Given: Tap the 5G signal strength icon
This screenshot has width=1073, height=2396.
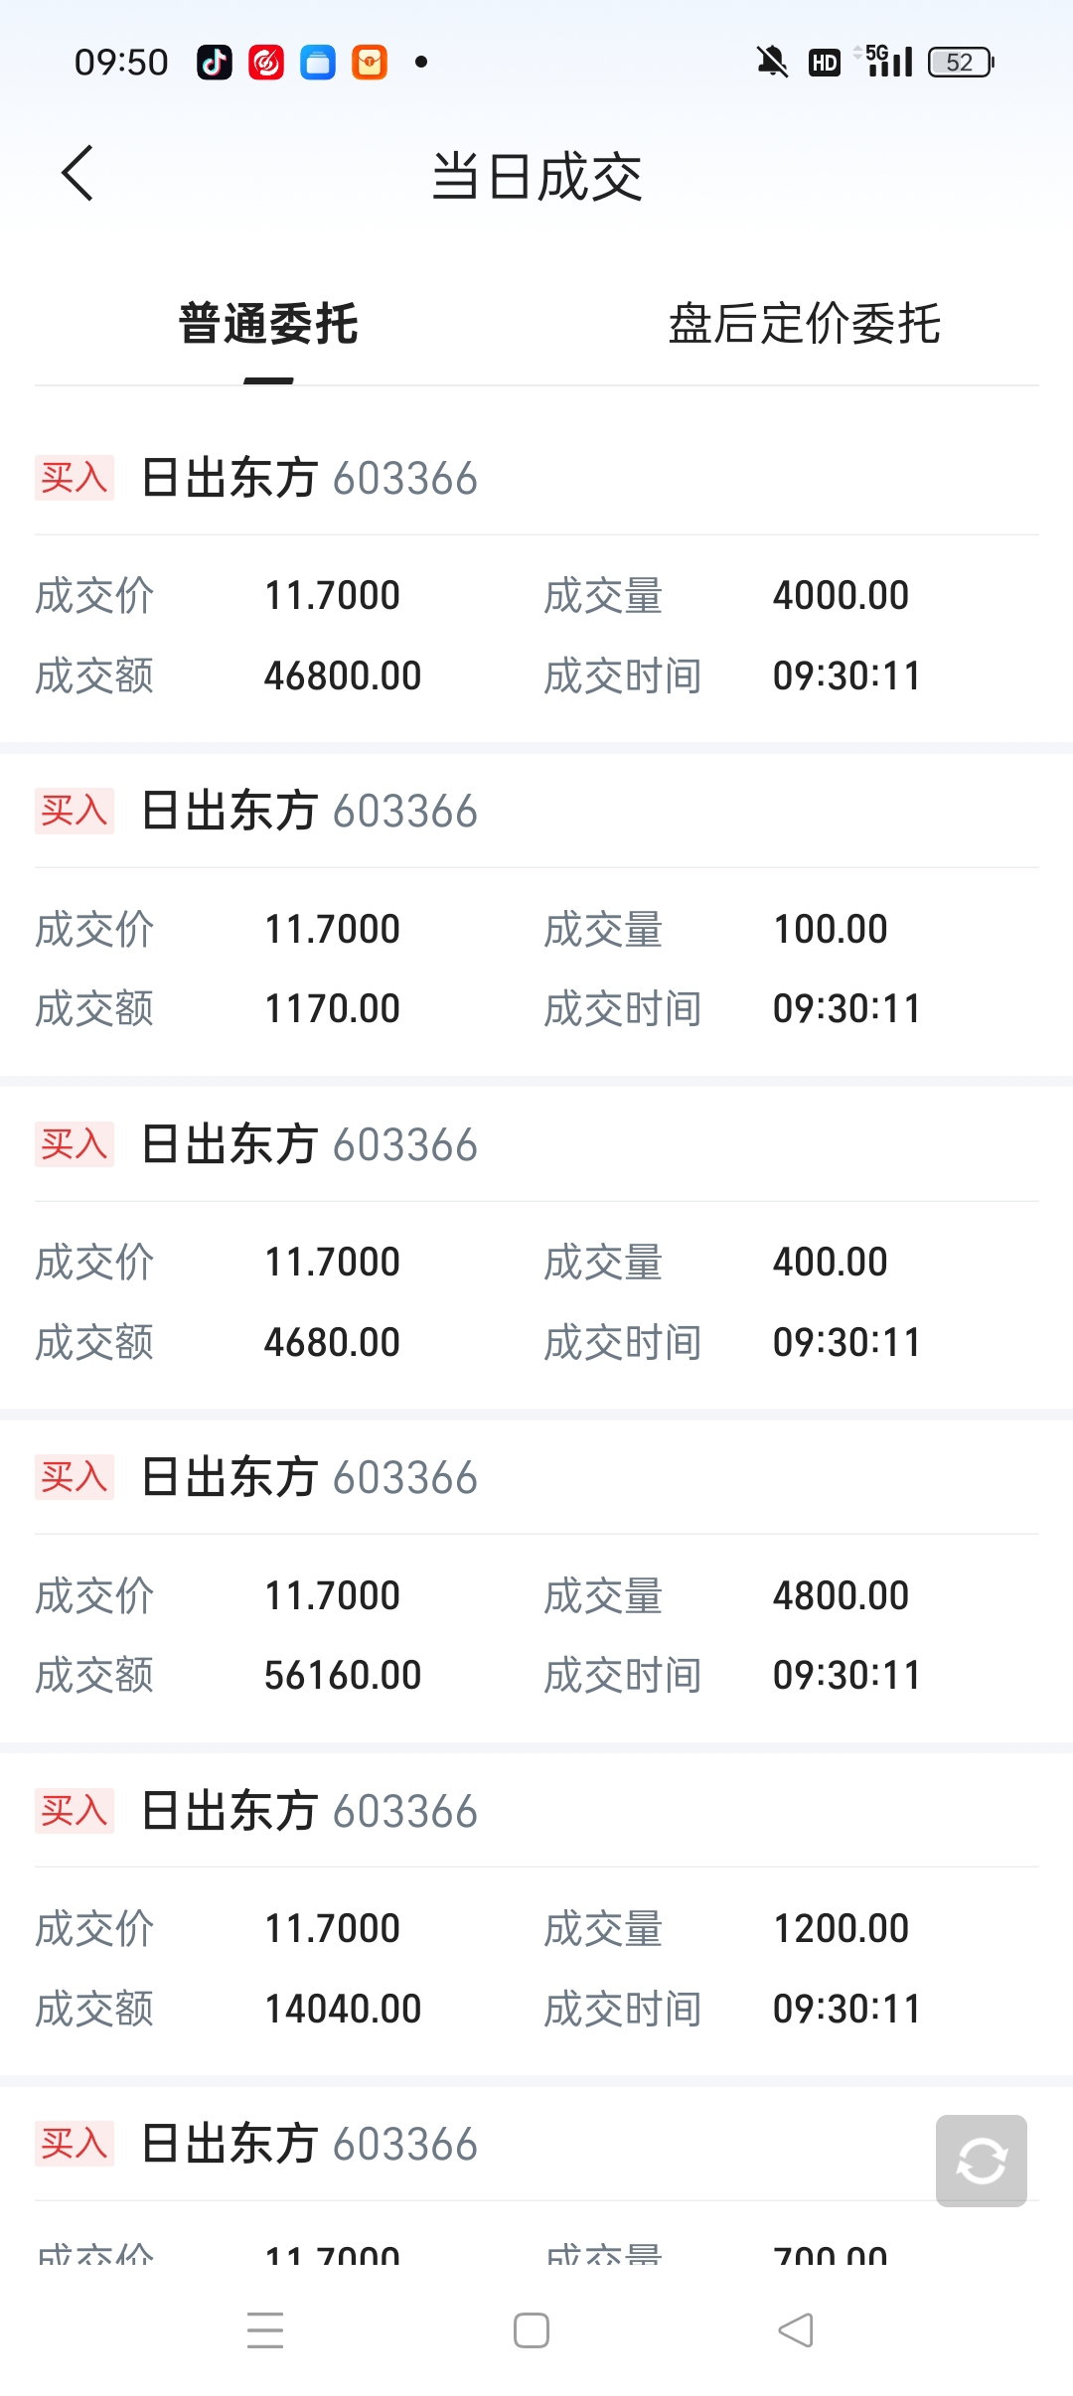Looking at the screenshot, I should (888, 62).
